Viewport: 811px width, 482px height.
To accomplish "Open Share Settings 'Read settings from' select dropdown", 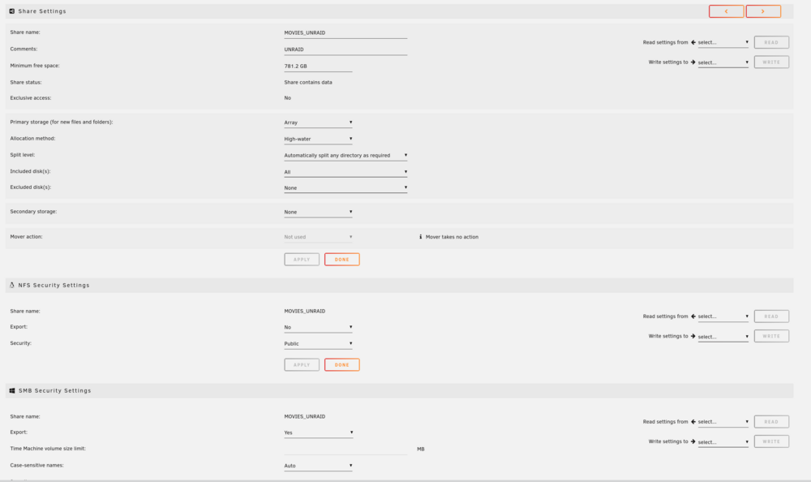I will pyautogui.click(x=723, y=42).
